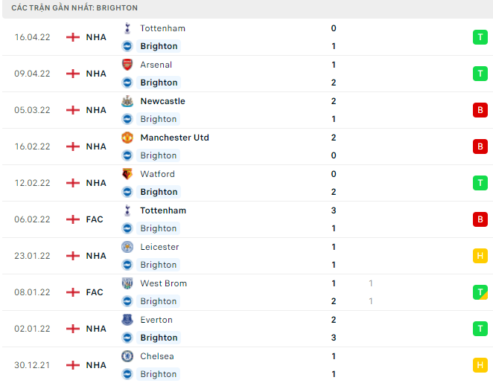The height and width of the screenshot is (383, 493).
Task: Click the yellow H badge for Leicester match
Action: (x=480, y=256)
